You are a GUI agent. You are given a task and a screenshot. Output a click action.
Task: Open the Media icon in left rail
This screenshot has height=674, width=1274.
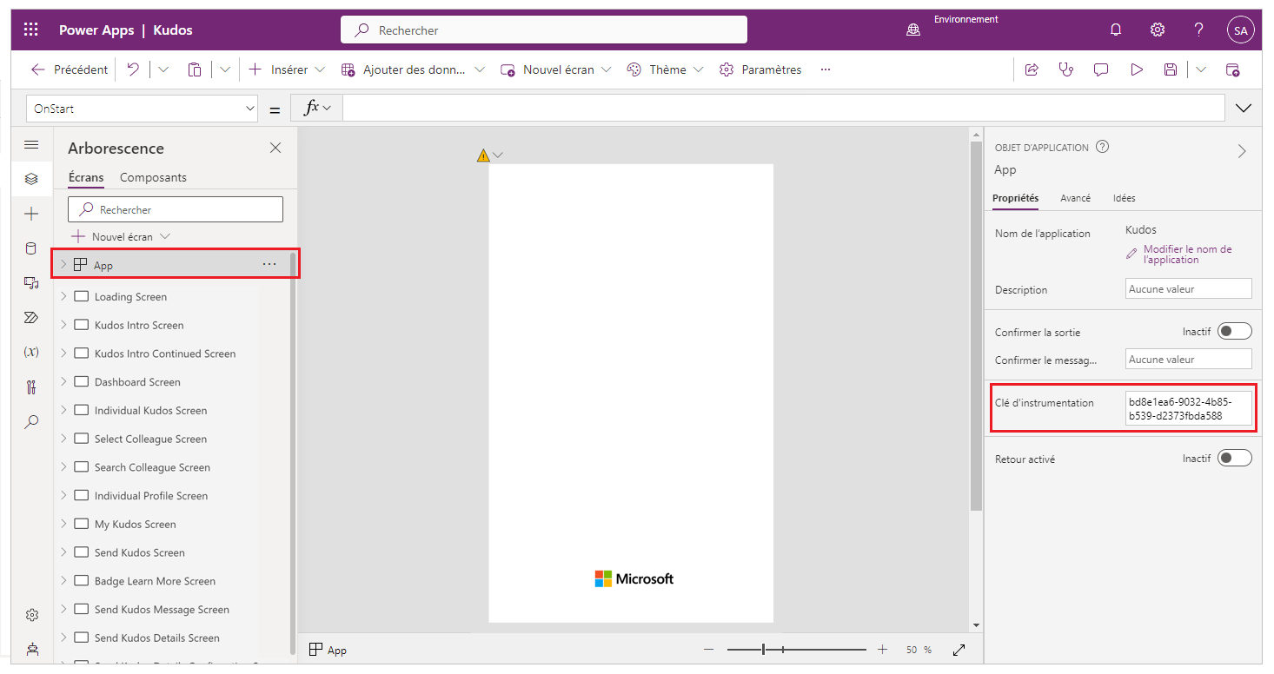31,283
